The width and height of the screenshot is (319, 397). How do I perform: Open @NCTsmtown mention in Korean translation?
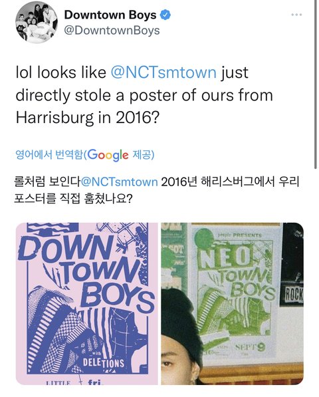(120, 182)
